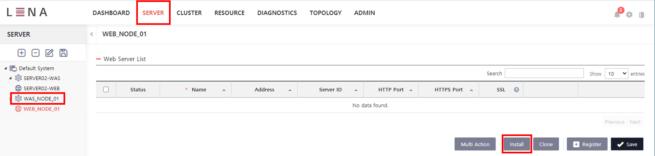Open the settings gear icon

[629, 15]
